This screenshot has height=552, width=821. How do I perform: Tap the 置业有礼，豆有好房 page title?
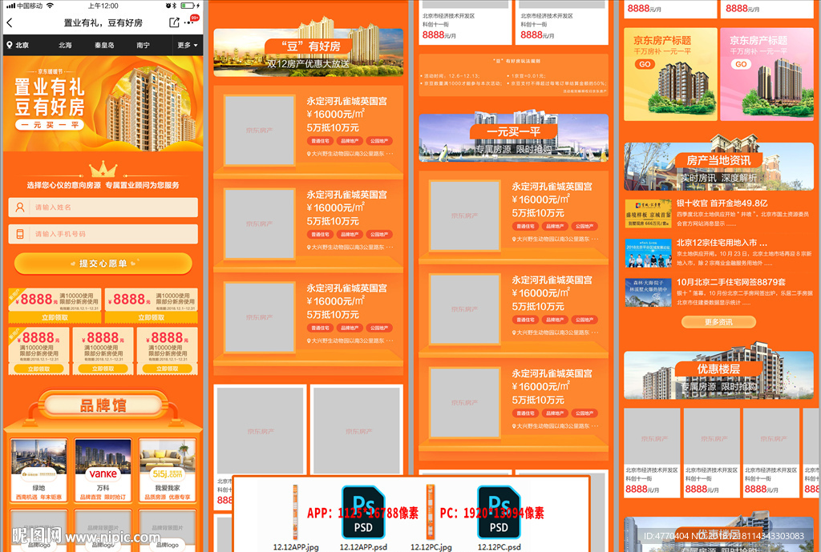[x=103, y=22]
